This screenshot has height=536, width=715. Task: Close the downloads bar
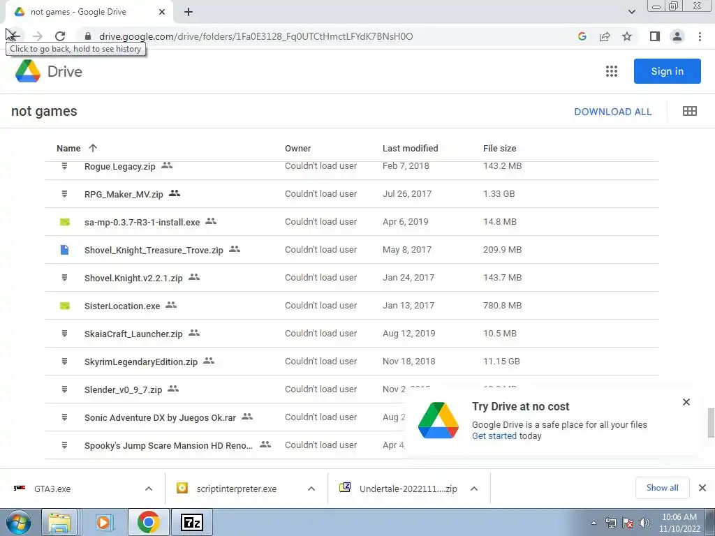[702, 488]
